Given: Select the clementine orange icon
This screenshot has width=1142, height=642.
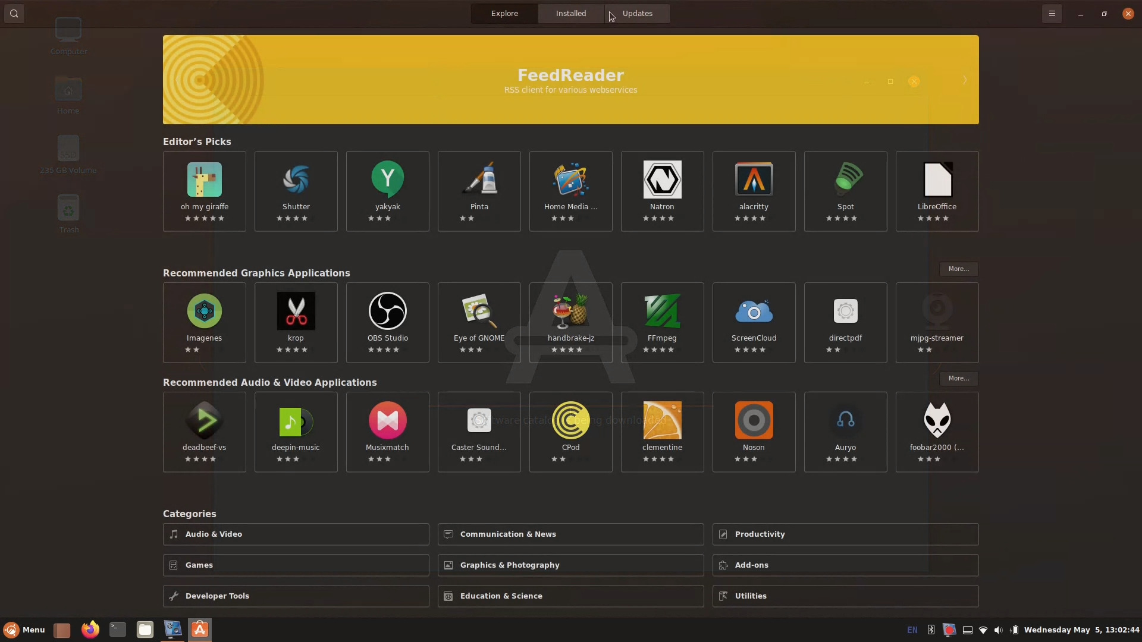Looking at the screenshot, I should click(662, 420).
